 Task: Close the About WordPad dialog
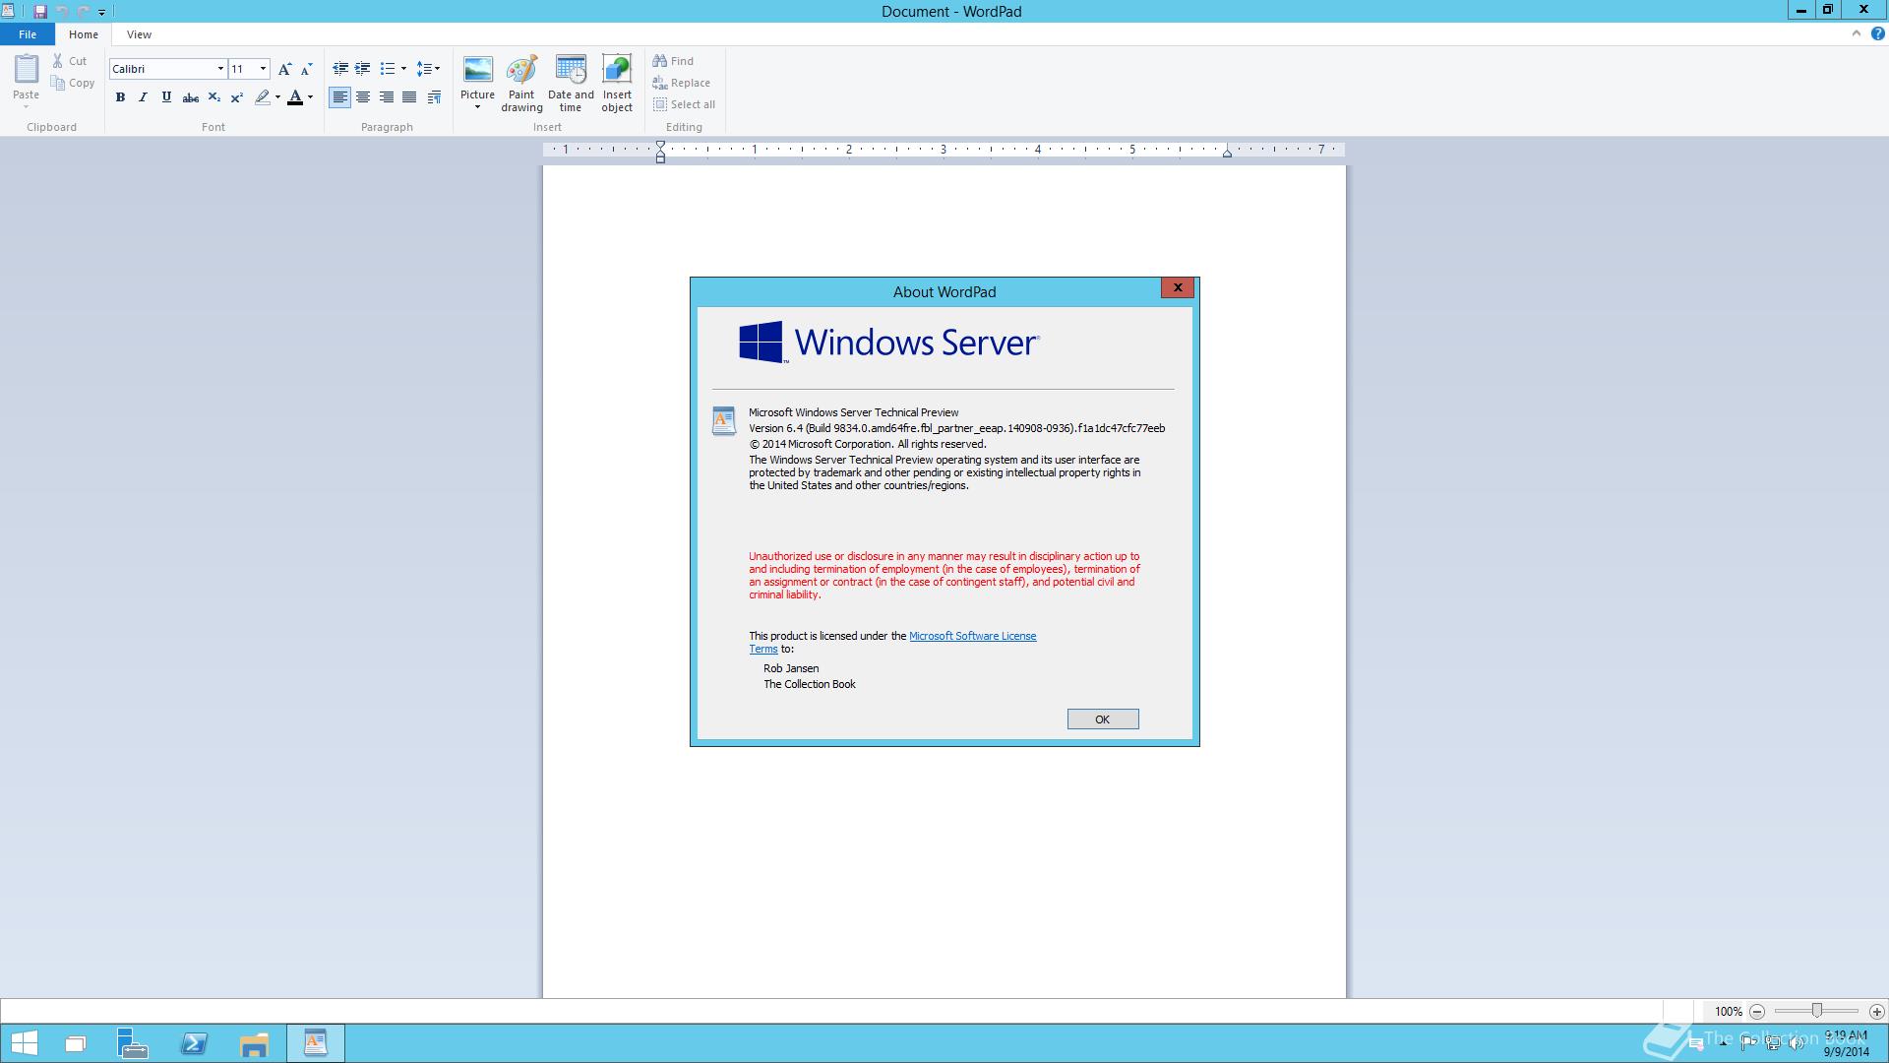[1178, 287]
